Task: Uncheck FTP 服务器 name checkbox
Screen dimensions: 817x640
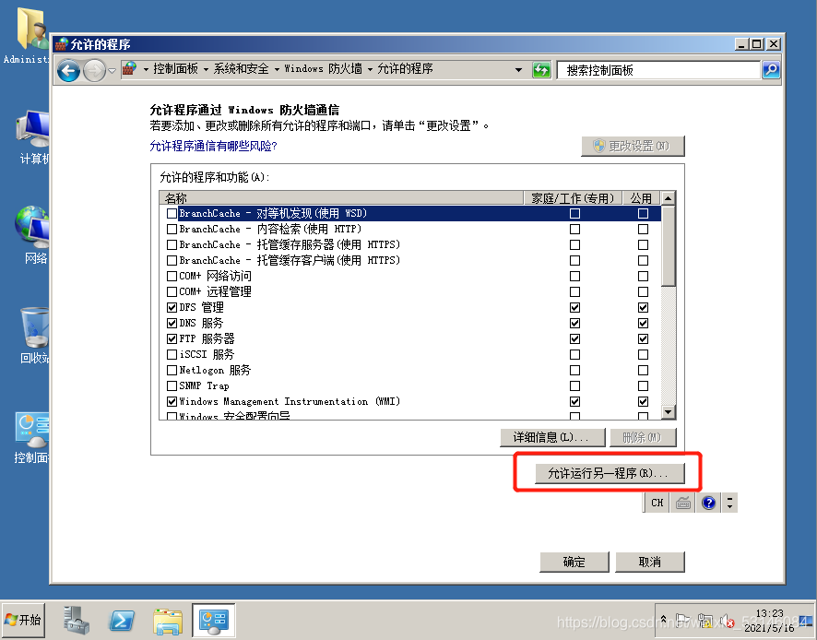Action: point(172,338)
